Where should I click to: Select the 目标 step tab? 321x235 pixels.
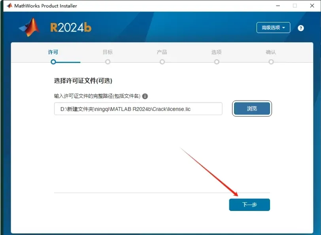pos(108,52)
